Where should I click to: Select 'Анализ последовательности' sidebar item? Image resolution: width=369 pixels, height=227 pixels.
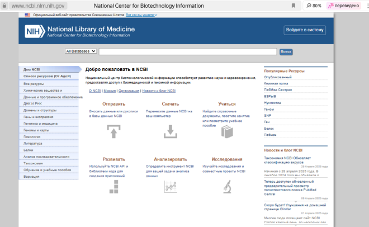click(x=49, y=157)
